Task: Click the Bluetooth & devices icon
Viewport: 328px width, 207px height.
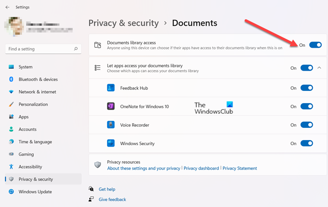Action: 11,80
